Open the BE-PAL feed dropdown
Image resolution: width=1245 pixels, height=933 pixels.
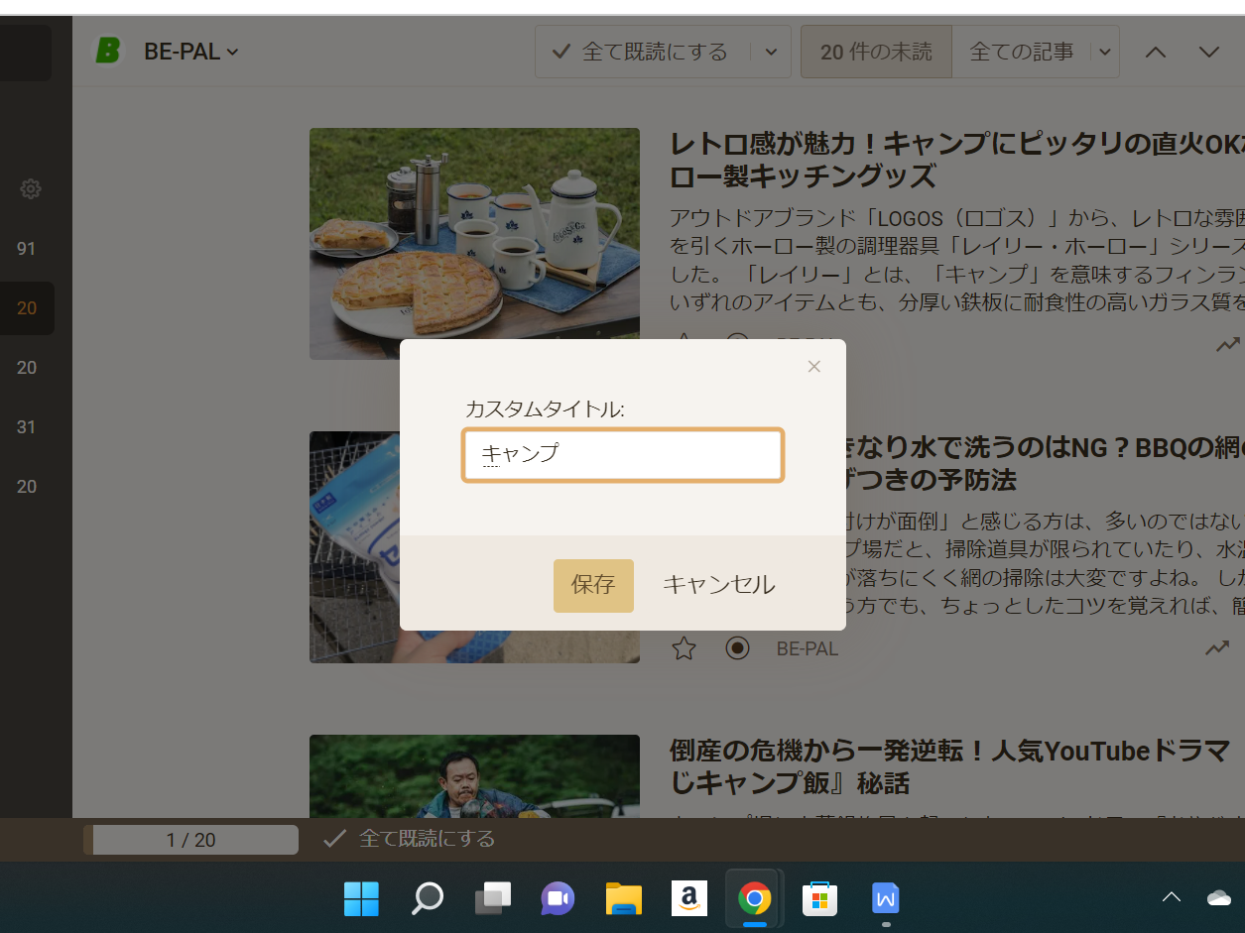tap(191, 52)
